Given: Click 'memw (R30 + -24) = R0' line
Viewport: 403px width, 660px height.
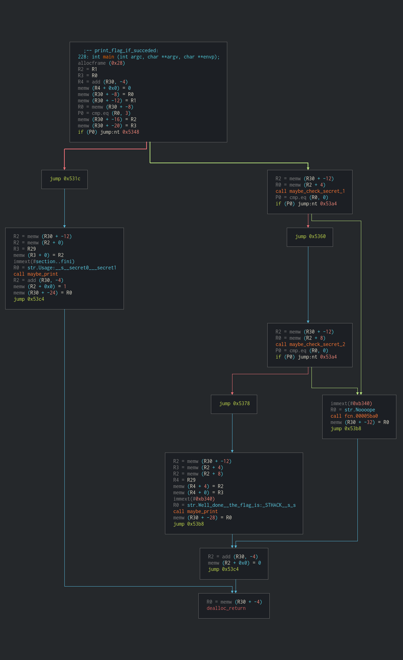Looking at the screenshot, I should 43,293.
